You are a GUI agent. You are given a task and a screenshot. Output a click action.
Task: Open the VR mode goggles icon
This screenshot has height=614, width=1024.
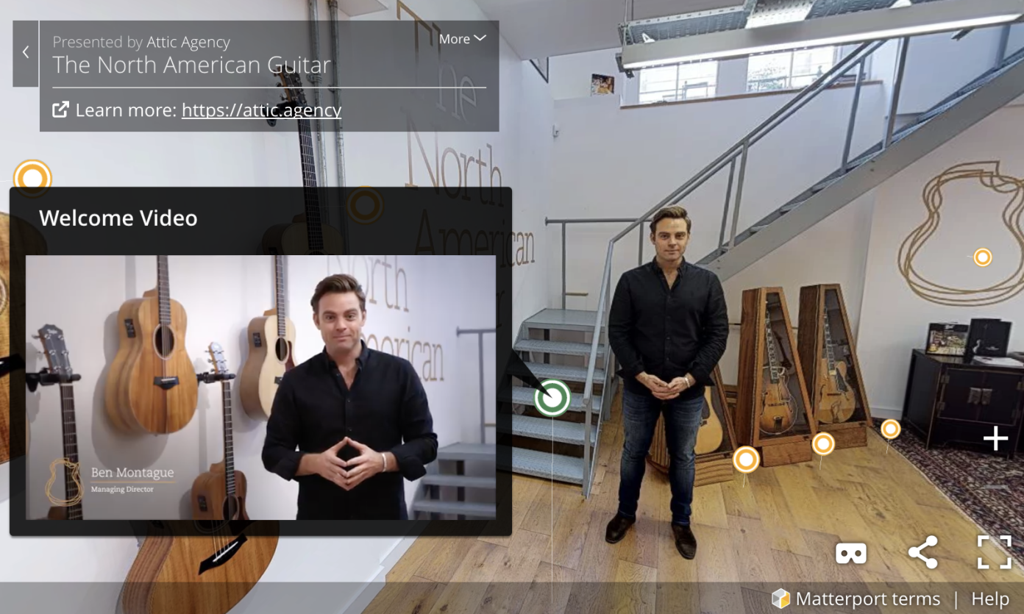pyautogui.click(x=850, y=553)
